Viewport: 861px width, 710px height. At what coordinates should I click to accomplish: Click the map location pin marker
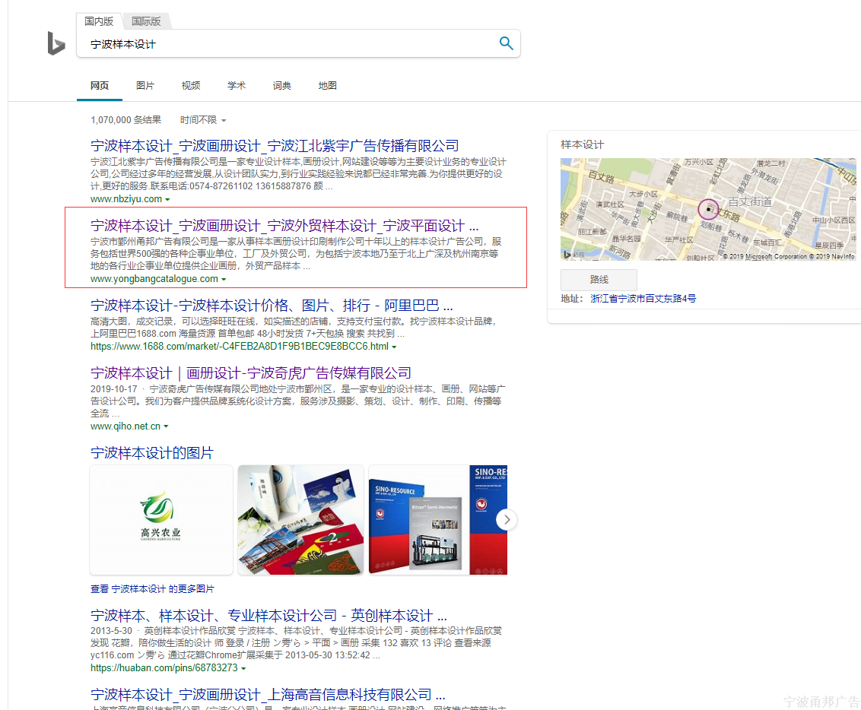click(x=708, y=209)
